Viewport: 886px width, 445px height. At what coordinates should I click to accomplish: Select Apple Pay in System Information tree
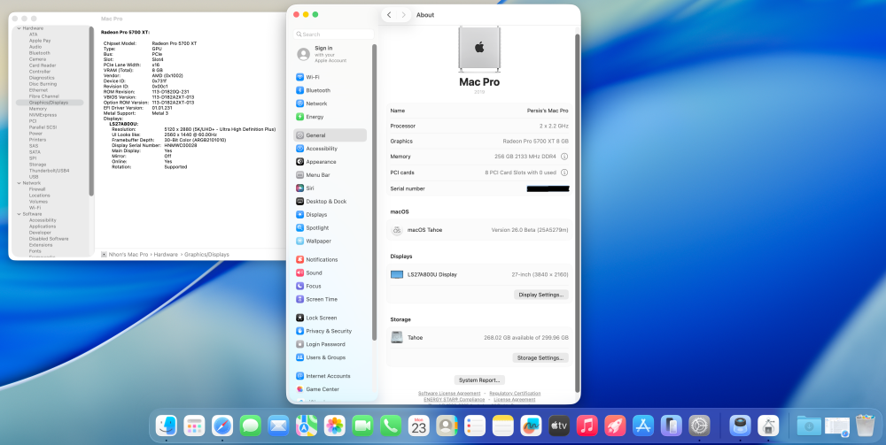(x=40, y=41)
